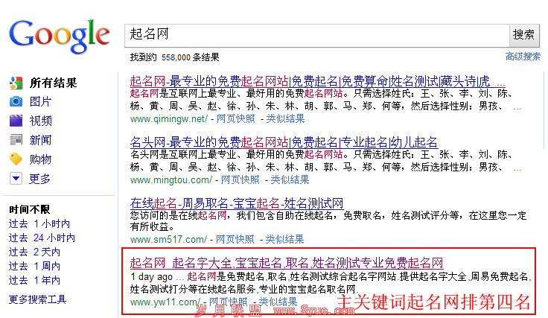548x318 pixels.
Task: Open the 在线起名-周易取名 result title
Action: point(236,203)
